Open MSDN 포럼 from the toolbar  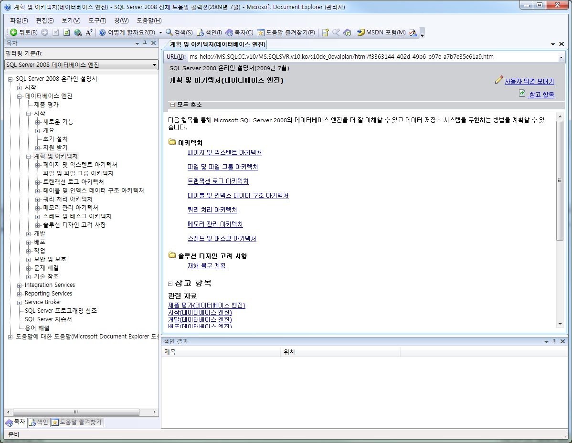[381, 32]
